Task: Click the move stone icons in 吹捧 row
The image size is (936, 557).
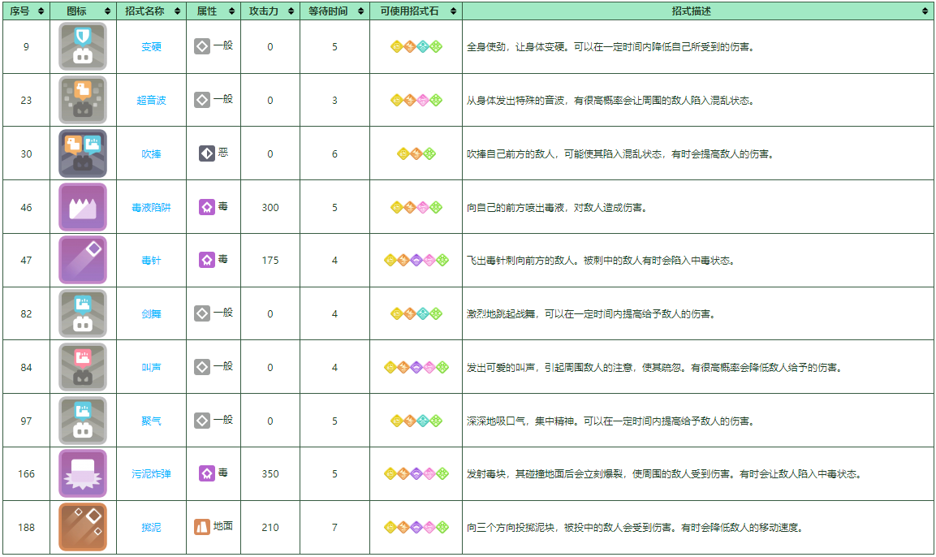Action: pos(416,153)
